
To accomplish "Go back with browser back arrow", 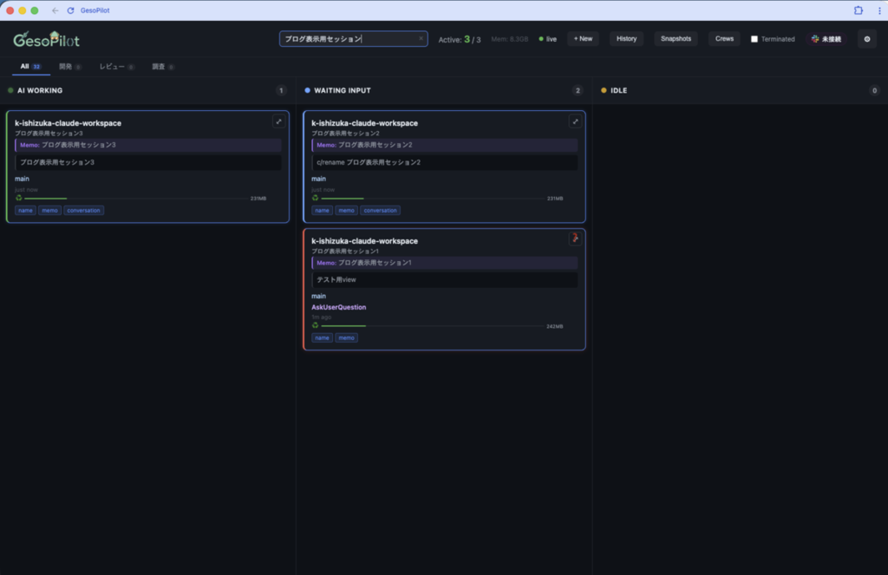I will click(55, 10).
